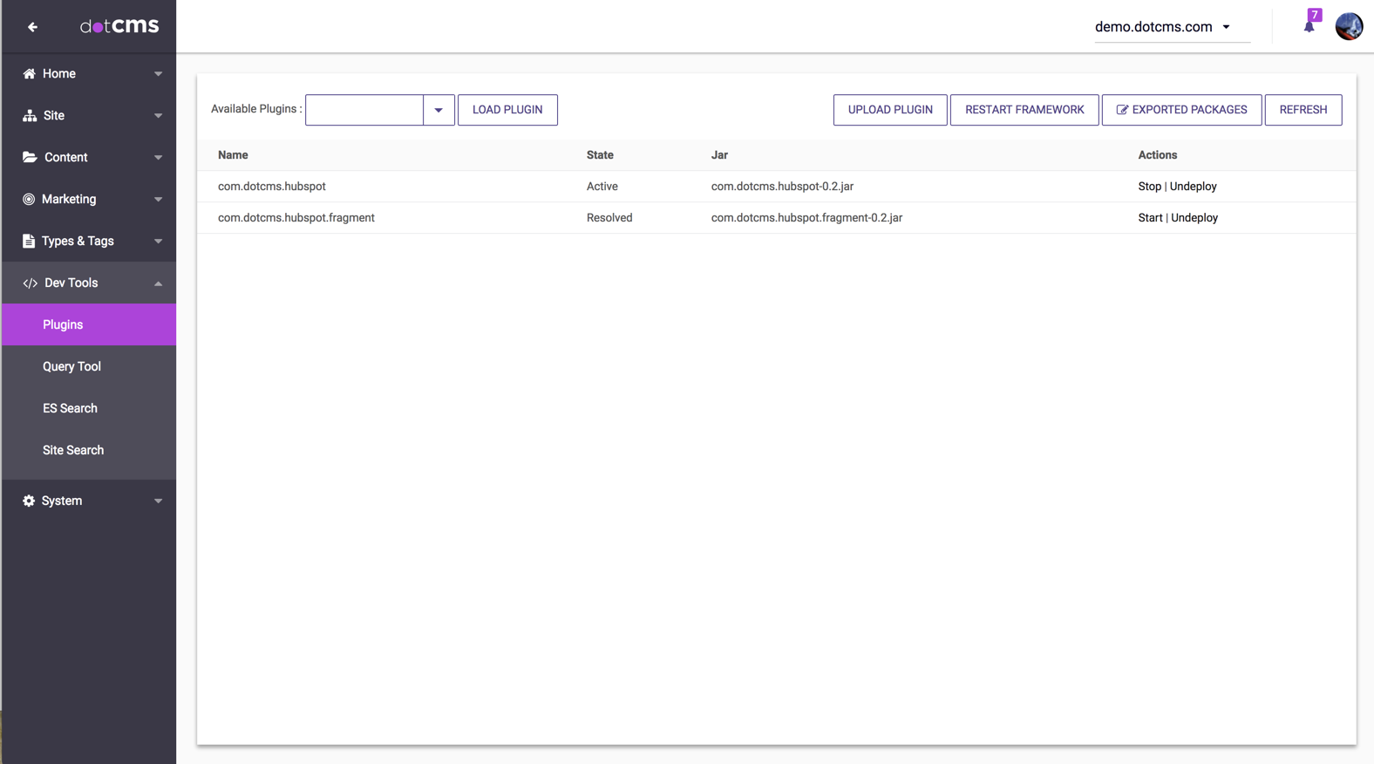The height and width of the screenshot is (764, 1374).
Task: Collapse the Dev Tools section chevron
Action: pos(158,283)
